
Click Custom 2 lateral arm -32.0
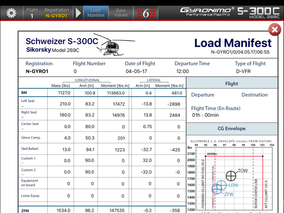point(146,172)
